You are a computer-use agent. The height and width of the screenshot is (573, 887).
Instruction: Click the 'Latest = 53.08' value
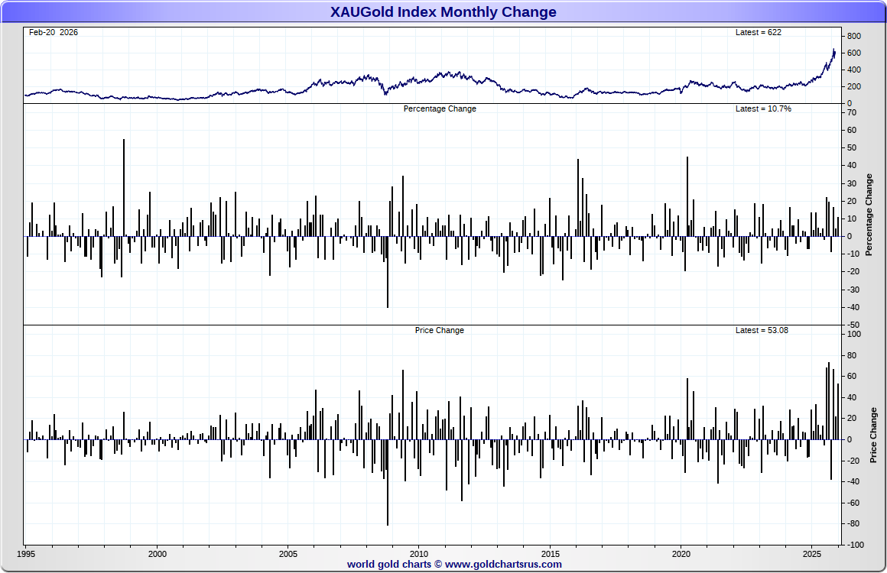pyautogui.click(x=762, y=330)
